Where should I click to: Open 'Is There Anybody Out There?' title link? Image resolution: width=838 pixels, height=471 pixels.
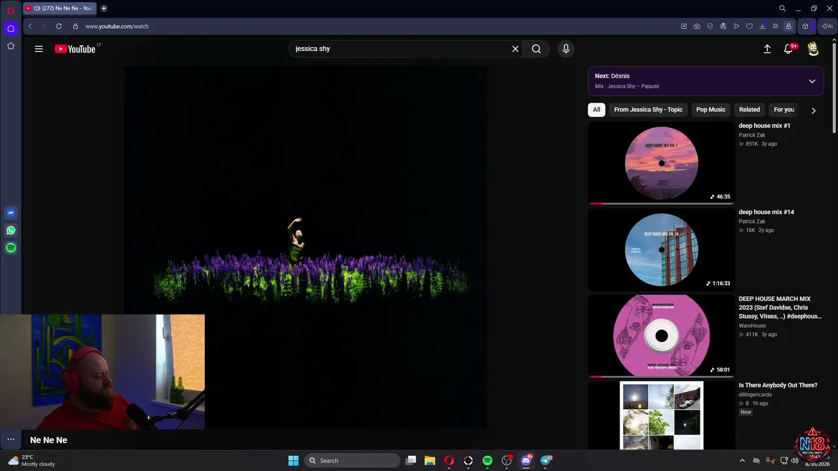(778, 385)
